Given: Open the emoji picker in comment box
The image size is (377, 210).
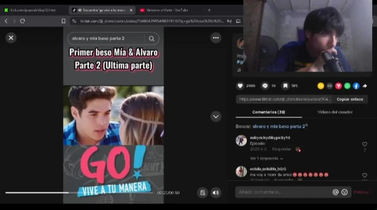Looking at the screenshot, I should (x=345, y=192).
